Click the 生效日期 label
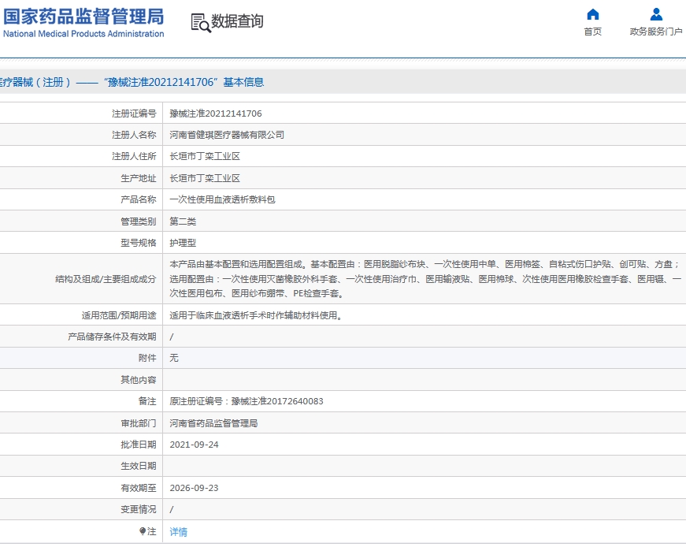The height and width of the screenshot is (547, 686). point(139,466)
